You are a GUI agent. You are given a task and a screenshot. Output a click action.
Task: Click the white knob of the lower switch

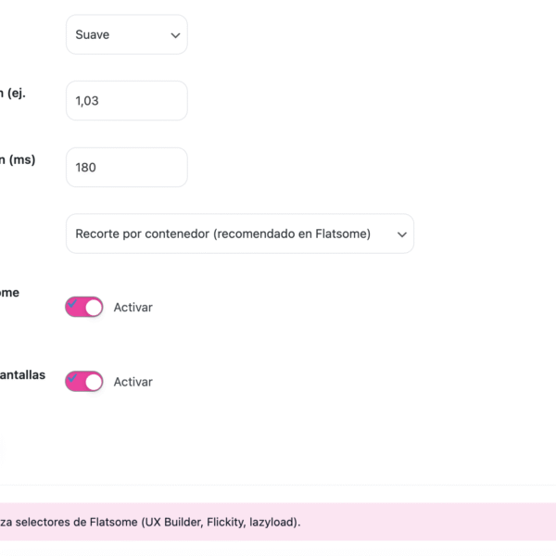94,382
